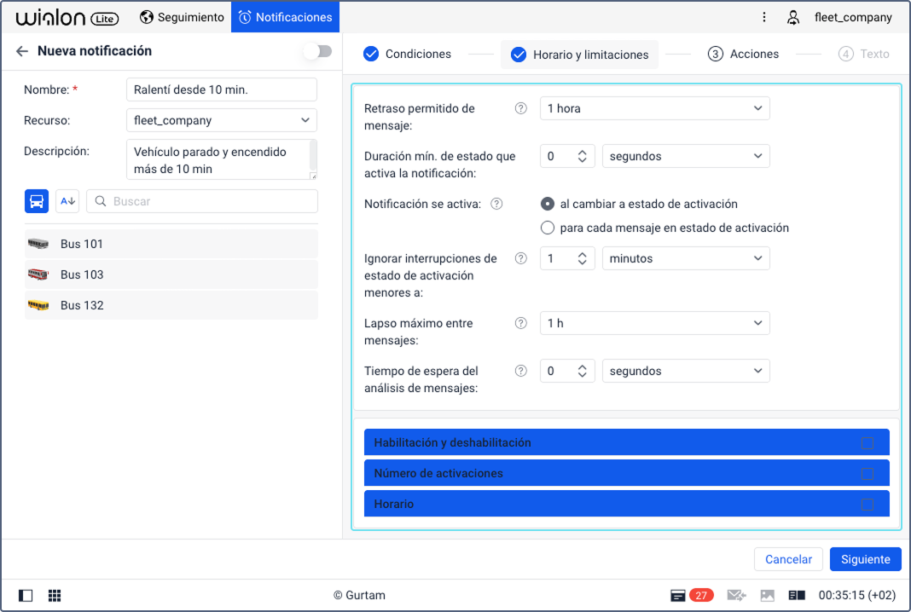Go to the Acciones step
The height and width of the screenshot is (612, 911).
click(743, 54)
